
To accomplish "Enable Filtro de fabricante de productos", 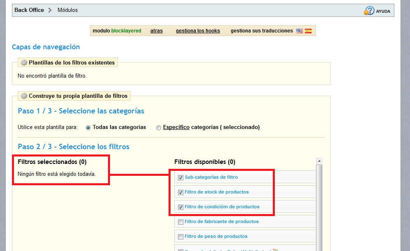I will point(180,222).
